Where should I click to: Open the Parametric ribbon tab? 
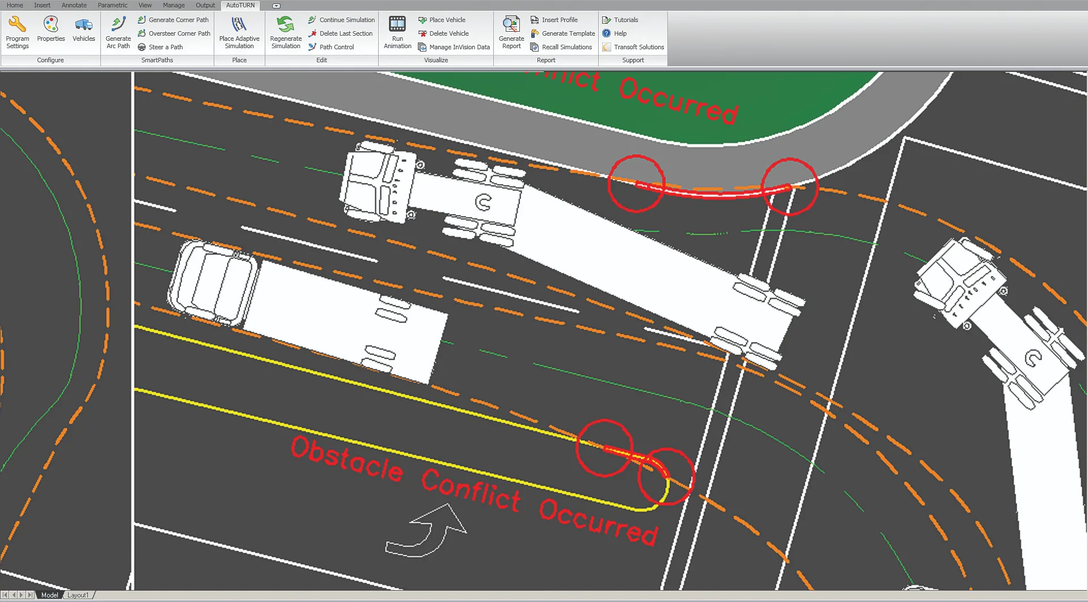pos(112,5)
